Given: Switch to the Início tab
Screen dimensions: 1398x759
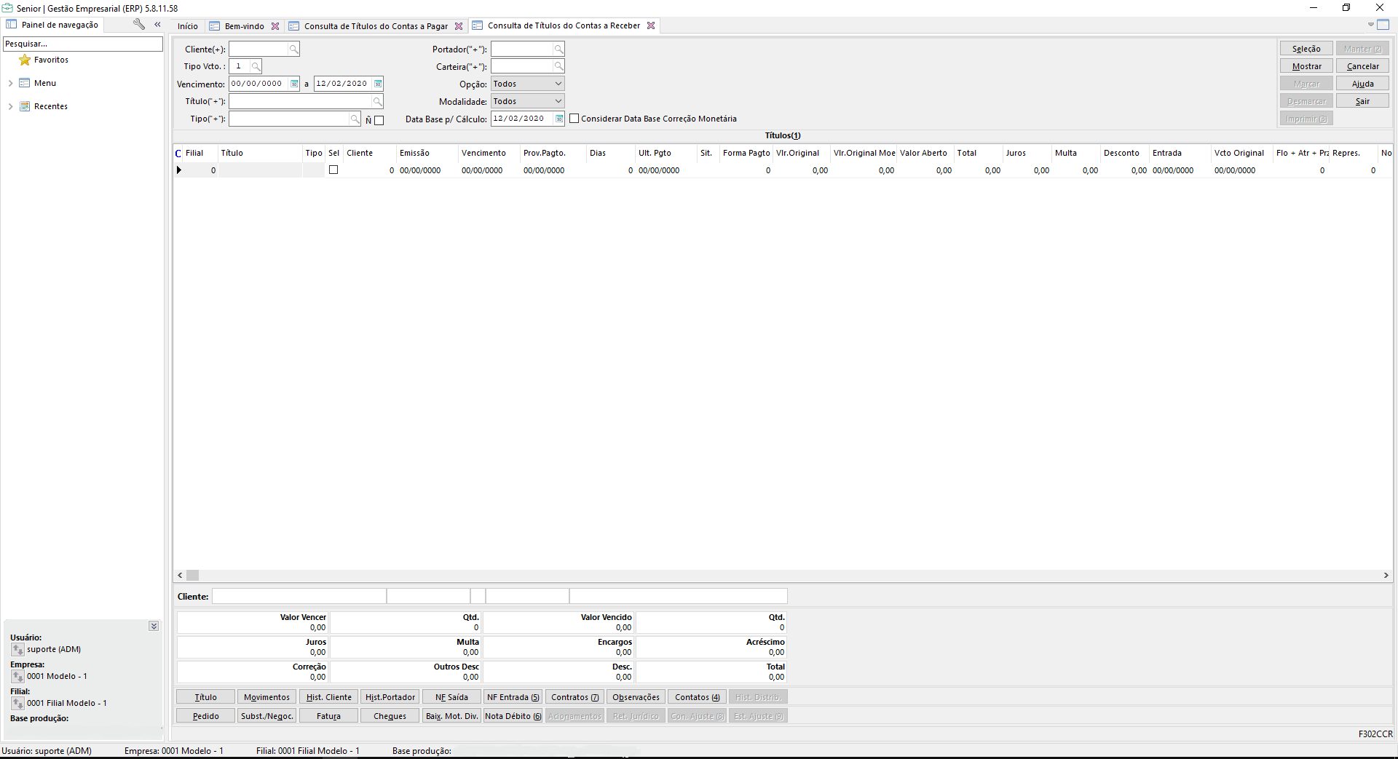Looking at the screenshot, I should pyautogui.click(x=188, y=26).
